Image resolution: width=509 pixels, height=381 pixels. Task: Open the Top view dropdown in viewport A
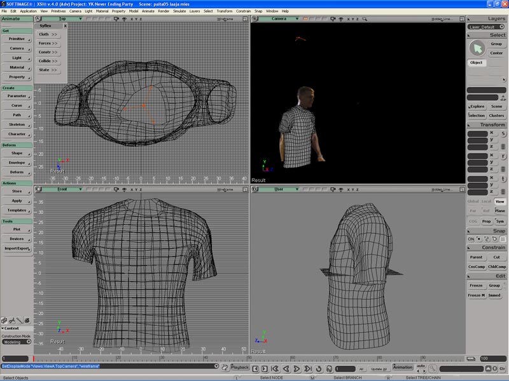pos(62,19)
